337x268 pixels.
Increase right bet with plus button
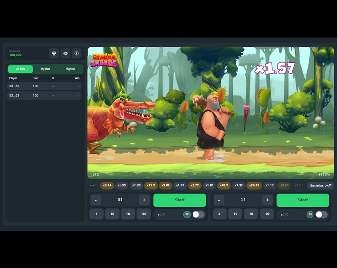[267, 200]
